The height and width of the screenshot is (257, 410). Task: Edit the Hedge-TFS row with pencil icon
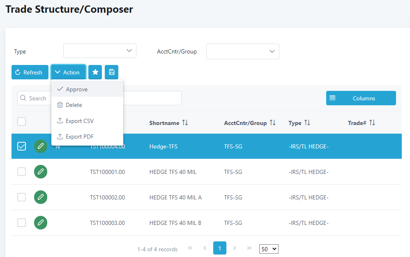(x=41, y=146)
